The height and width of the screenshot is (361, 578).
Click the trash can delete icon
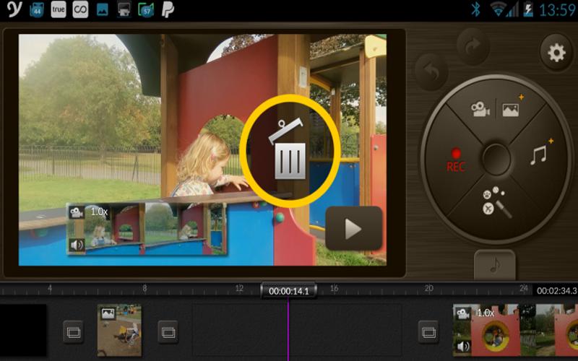(x=290, y=151)
